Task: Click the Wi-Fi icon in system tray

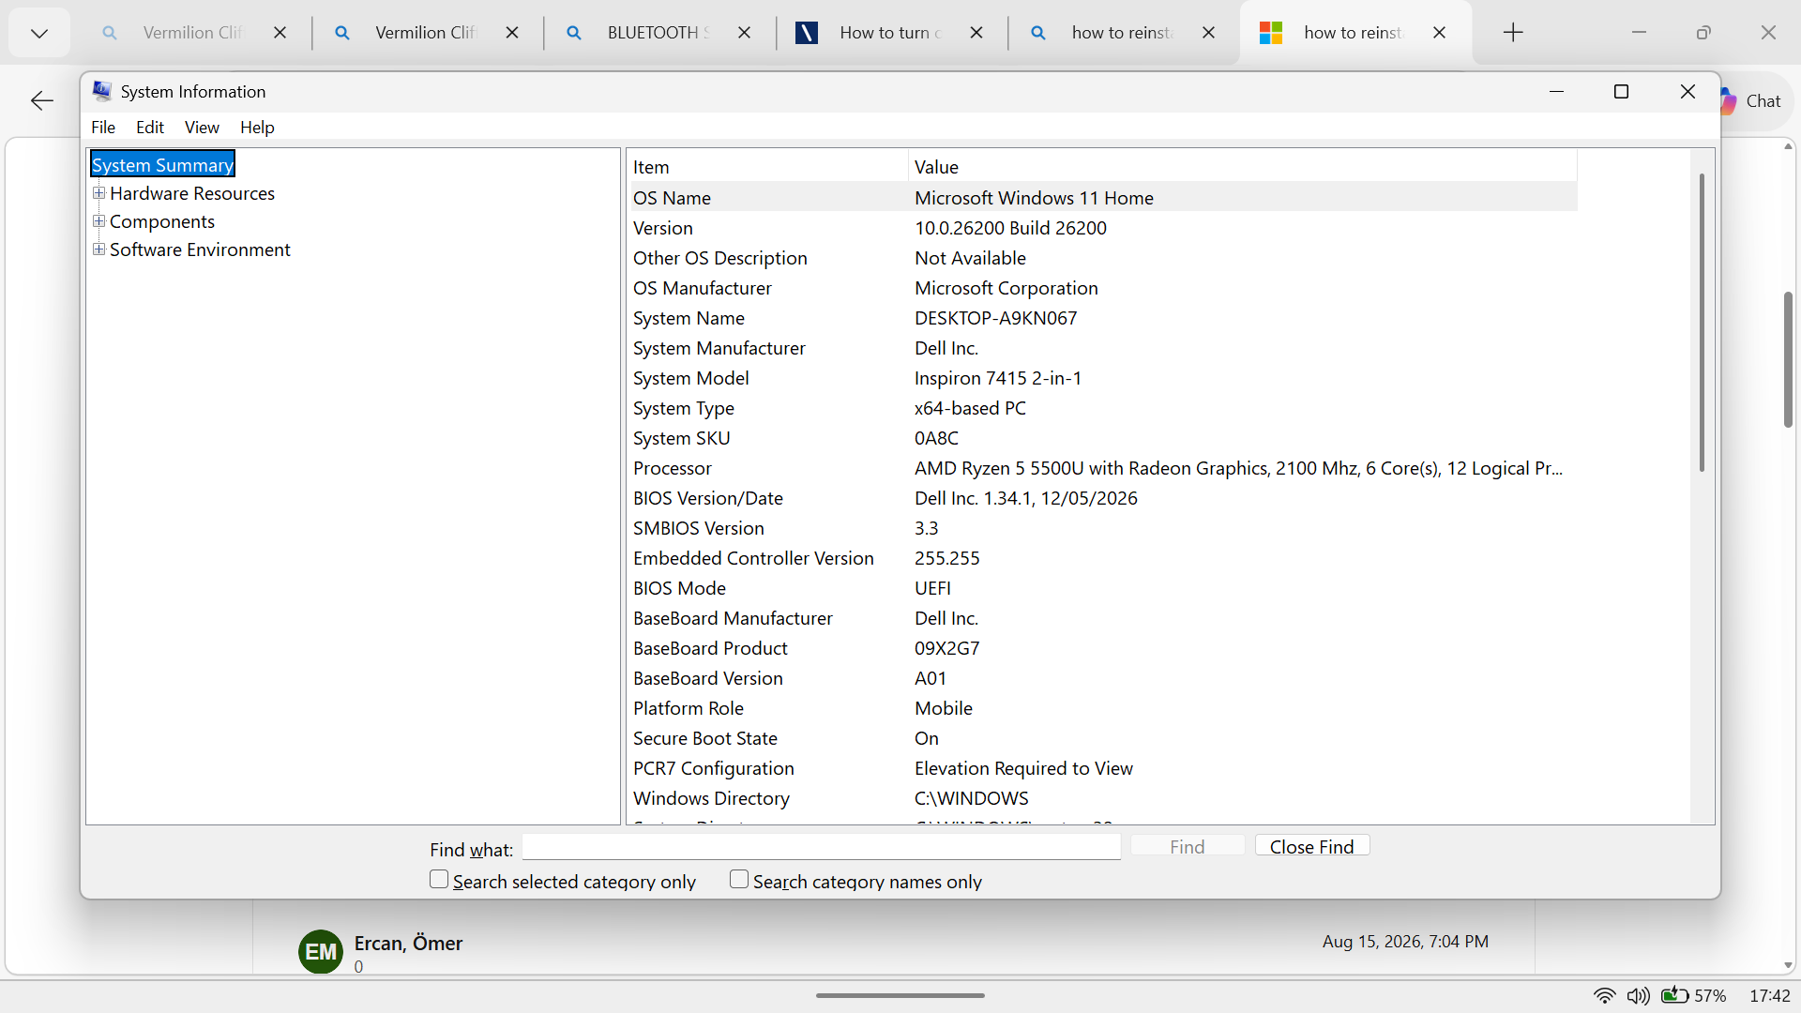Action: pyautogui.click(x=1604, y=995)
